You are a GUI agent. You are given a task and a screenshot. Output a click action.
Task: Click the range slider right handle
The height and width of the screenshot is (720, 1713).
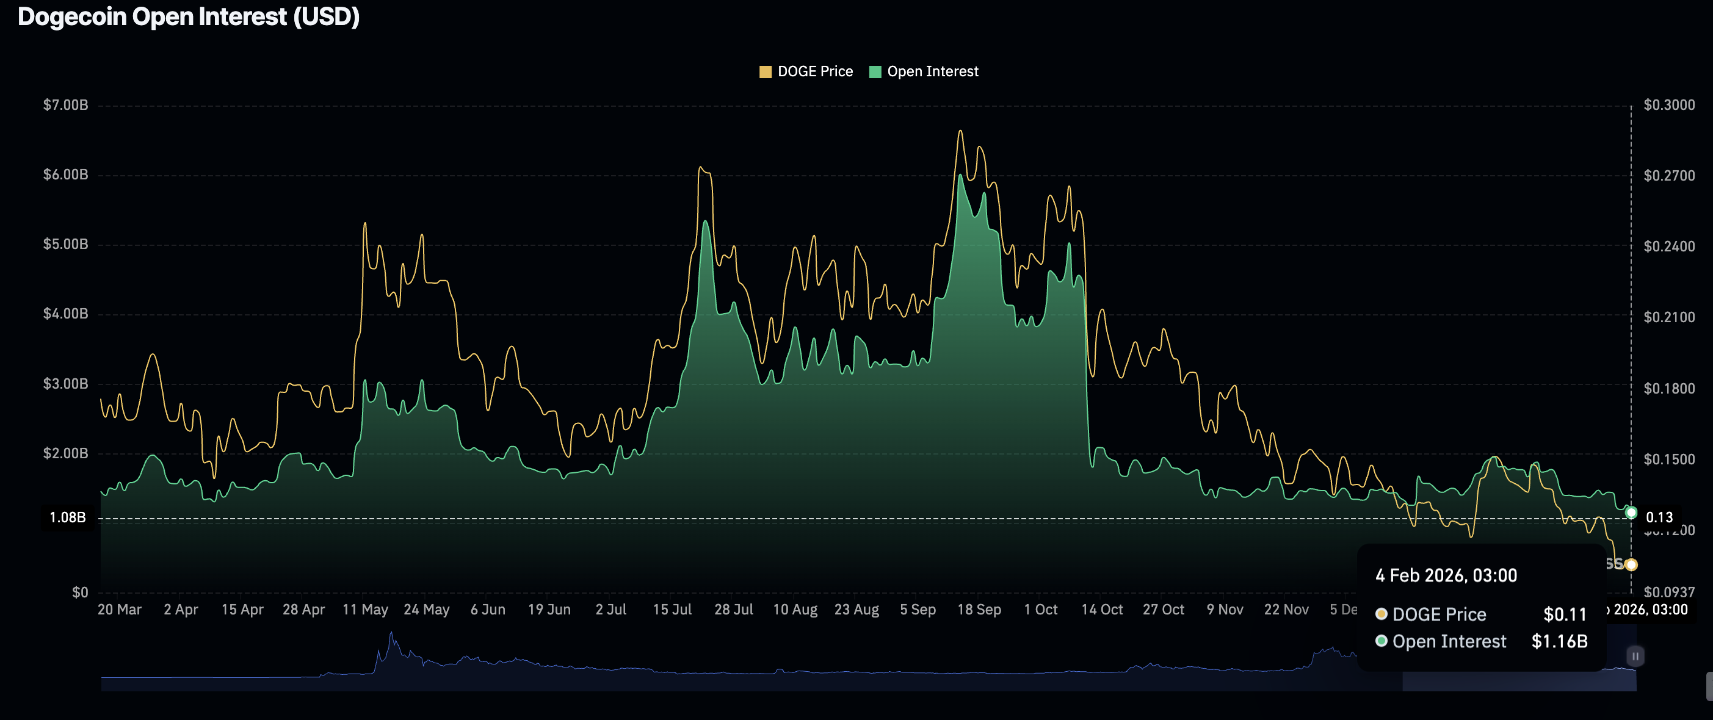point(1635,656)
